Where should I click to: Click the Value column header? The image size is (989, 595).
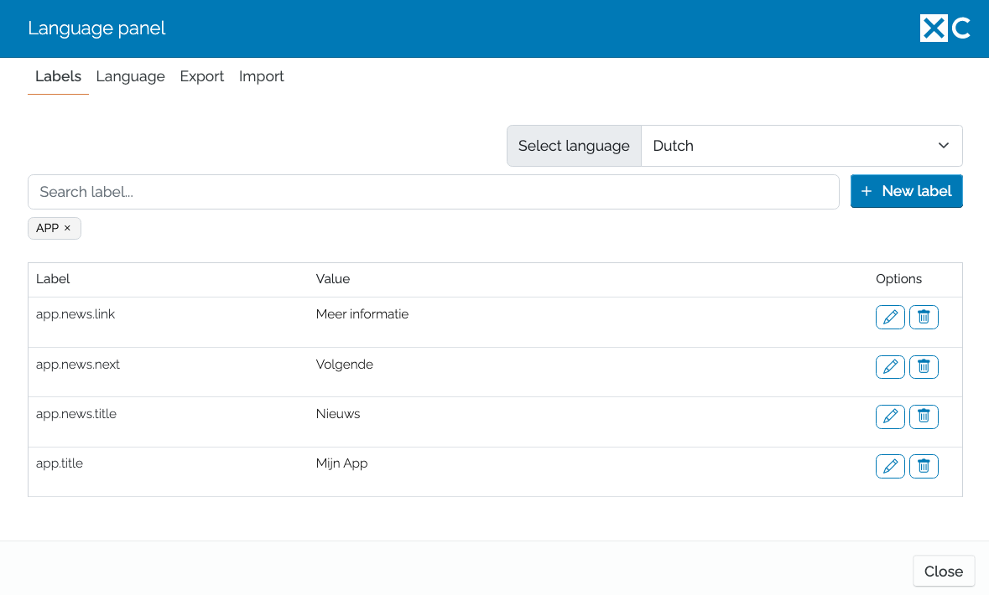coord(333,278)
